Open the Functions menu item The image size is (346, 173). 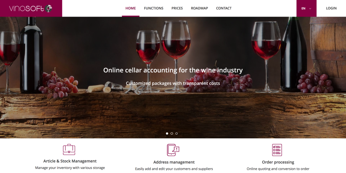tap(154, 8)
